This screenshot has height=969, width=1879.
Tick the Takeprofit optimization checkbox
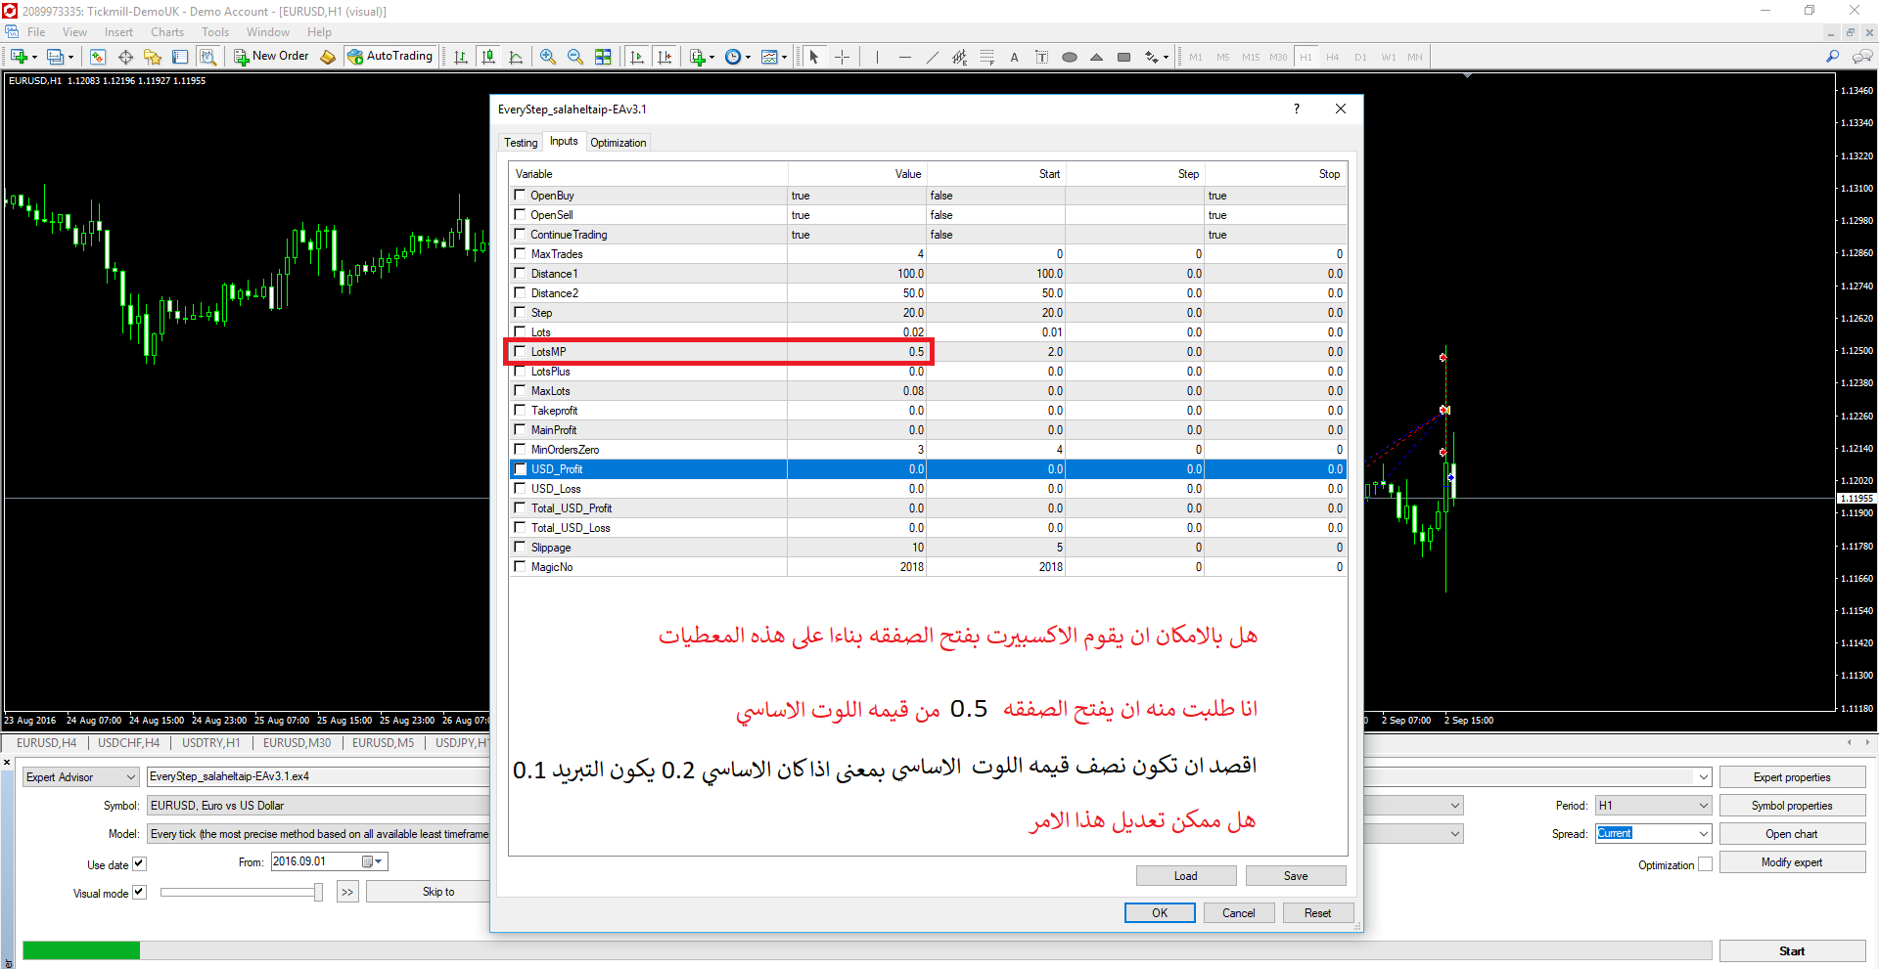pos(520,410)
